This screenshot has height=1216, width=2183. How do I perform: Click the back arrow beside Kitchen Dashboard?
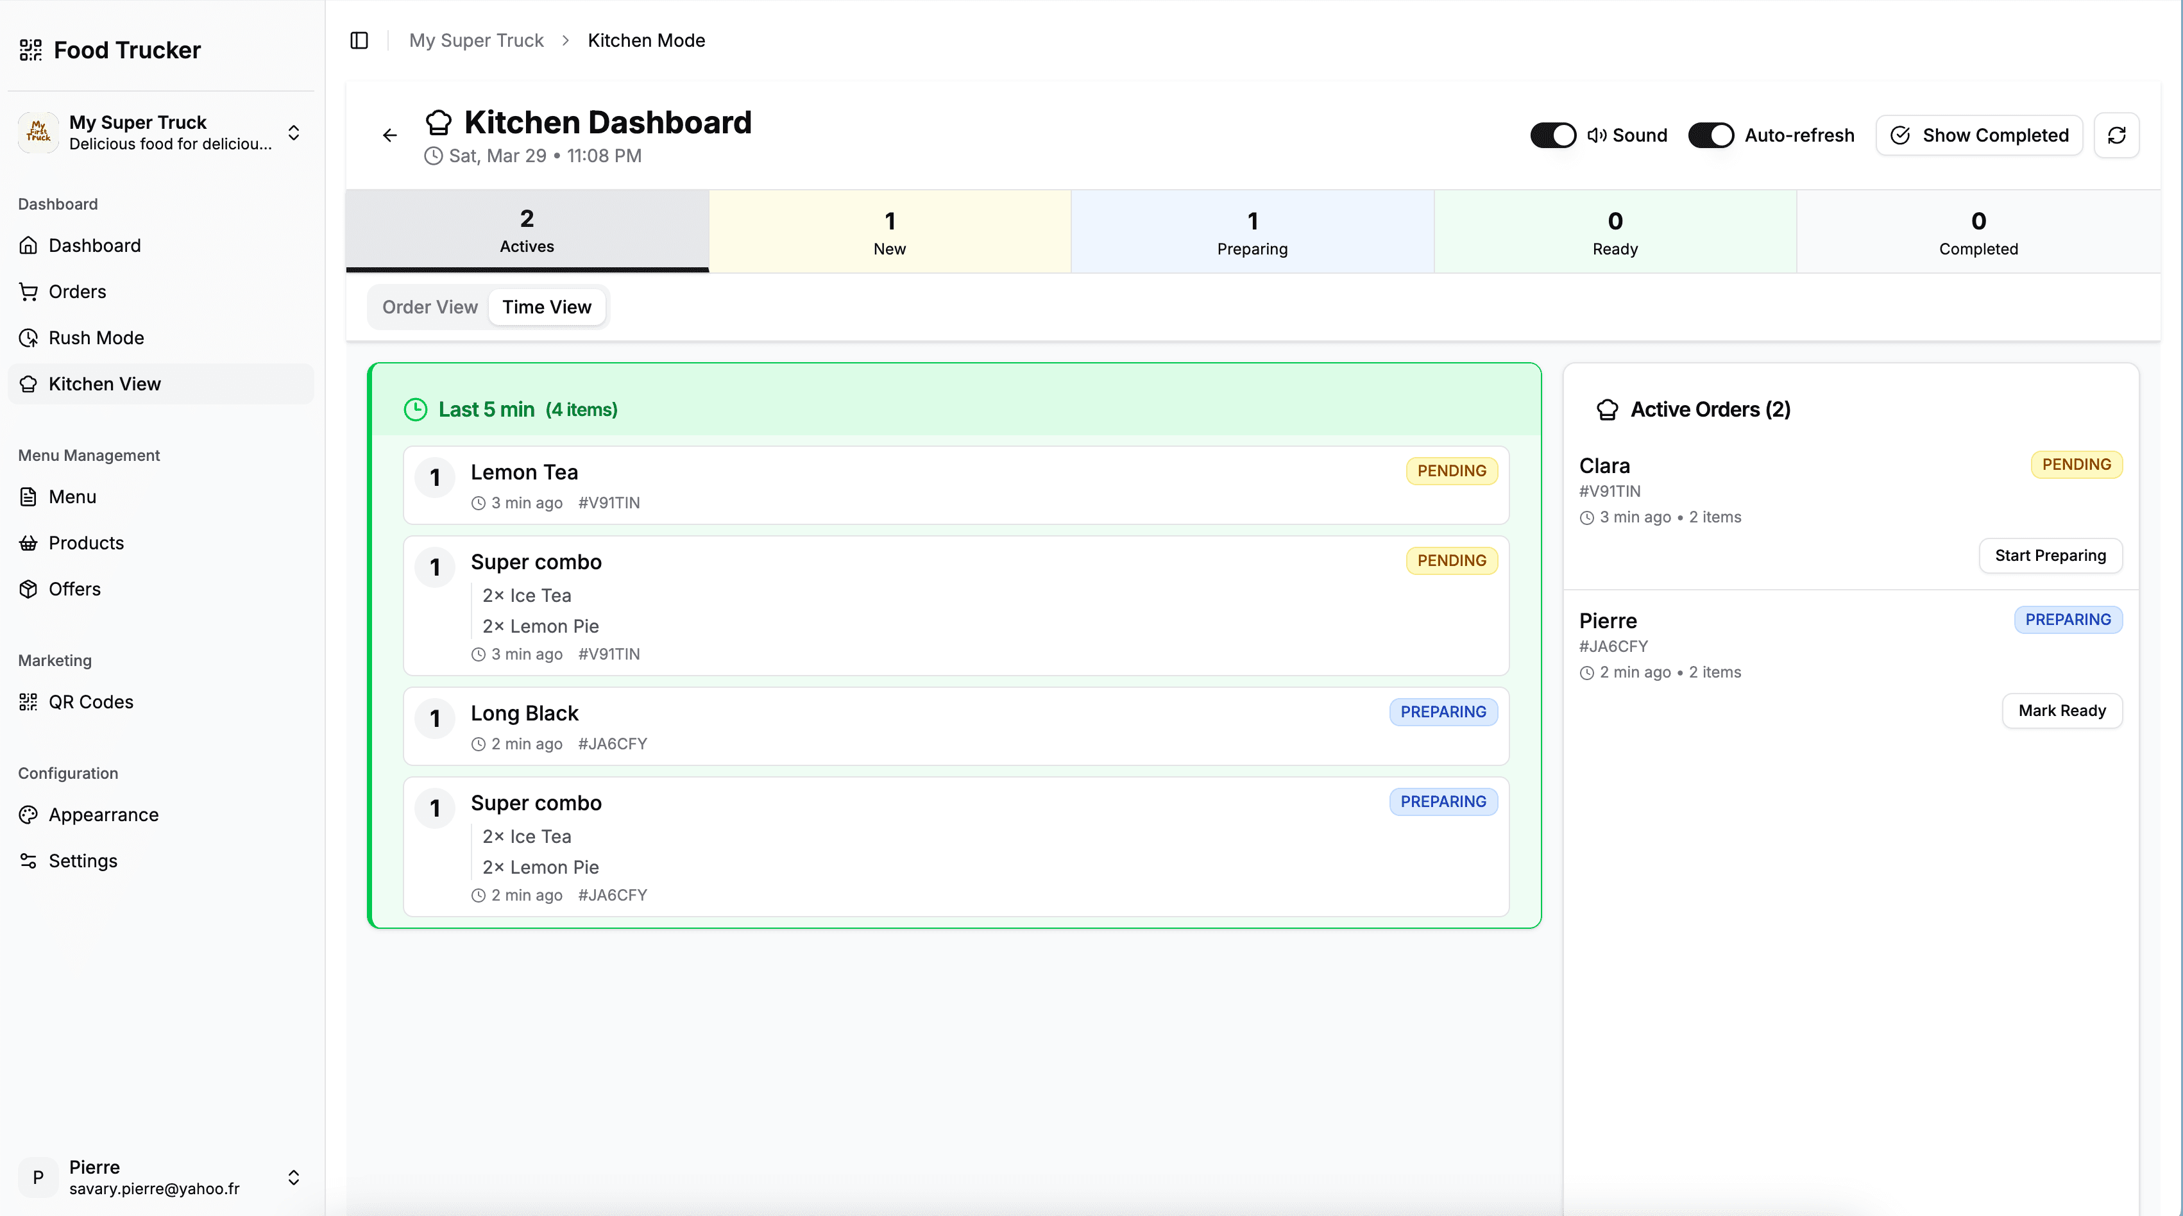click(x=389, y=135)
